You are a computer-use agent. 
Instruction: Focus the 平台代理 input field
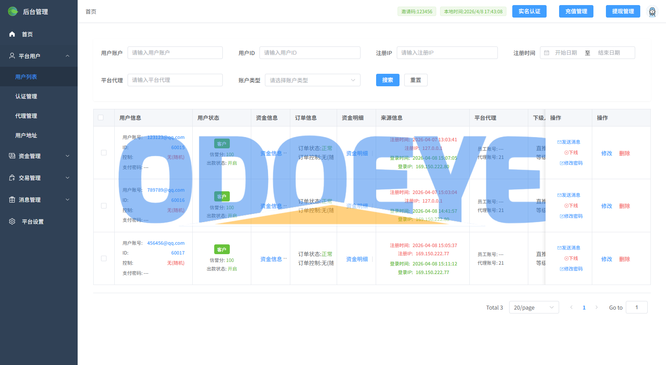pyautogui.click(x=175, y=80)
